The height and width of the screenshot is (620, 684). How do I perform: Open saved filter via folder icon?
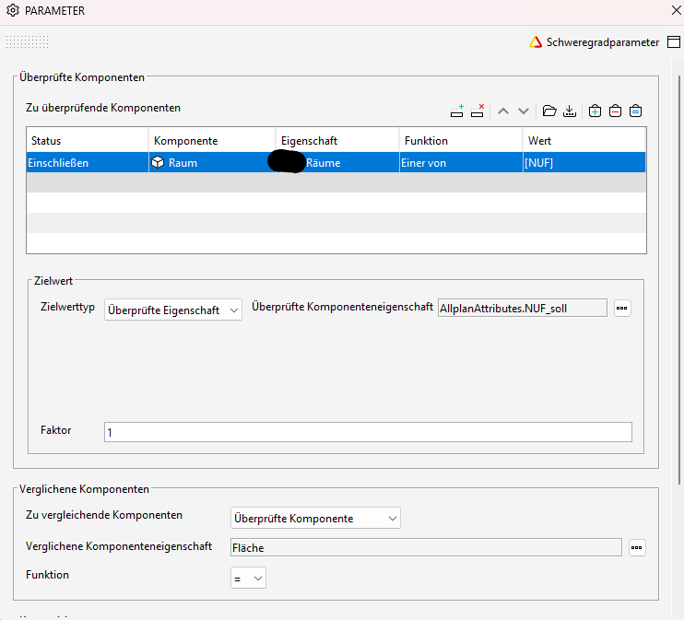tap(549, 111)
